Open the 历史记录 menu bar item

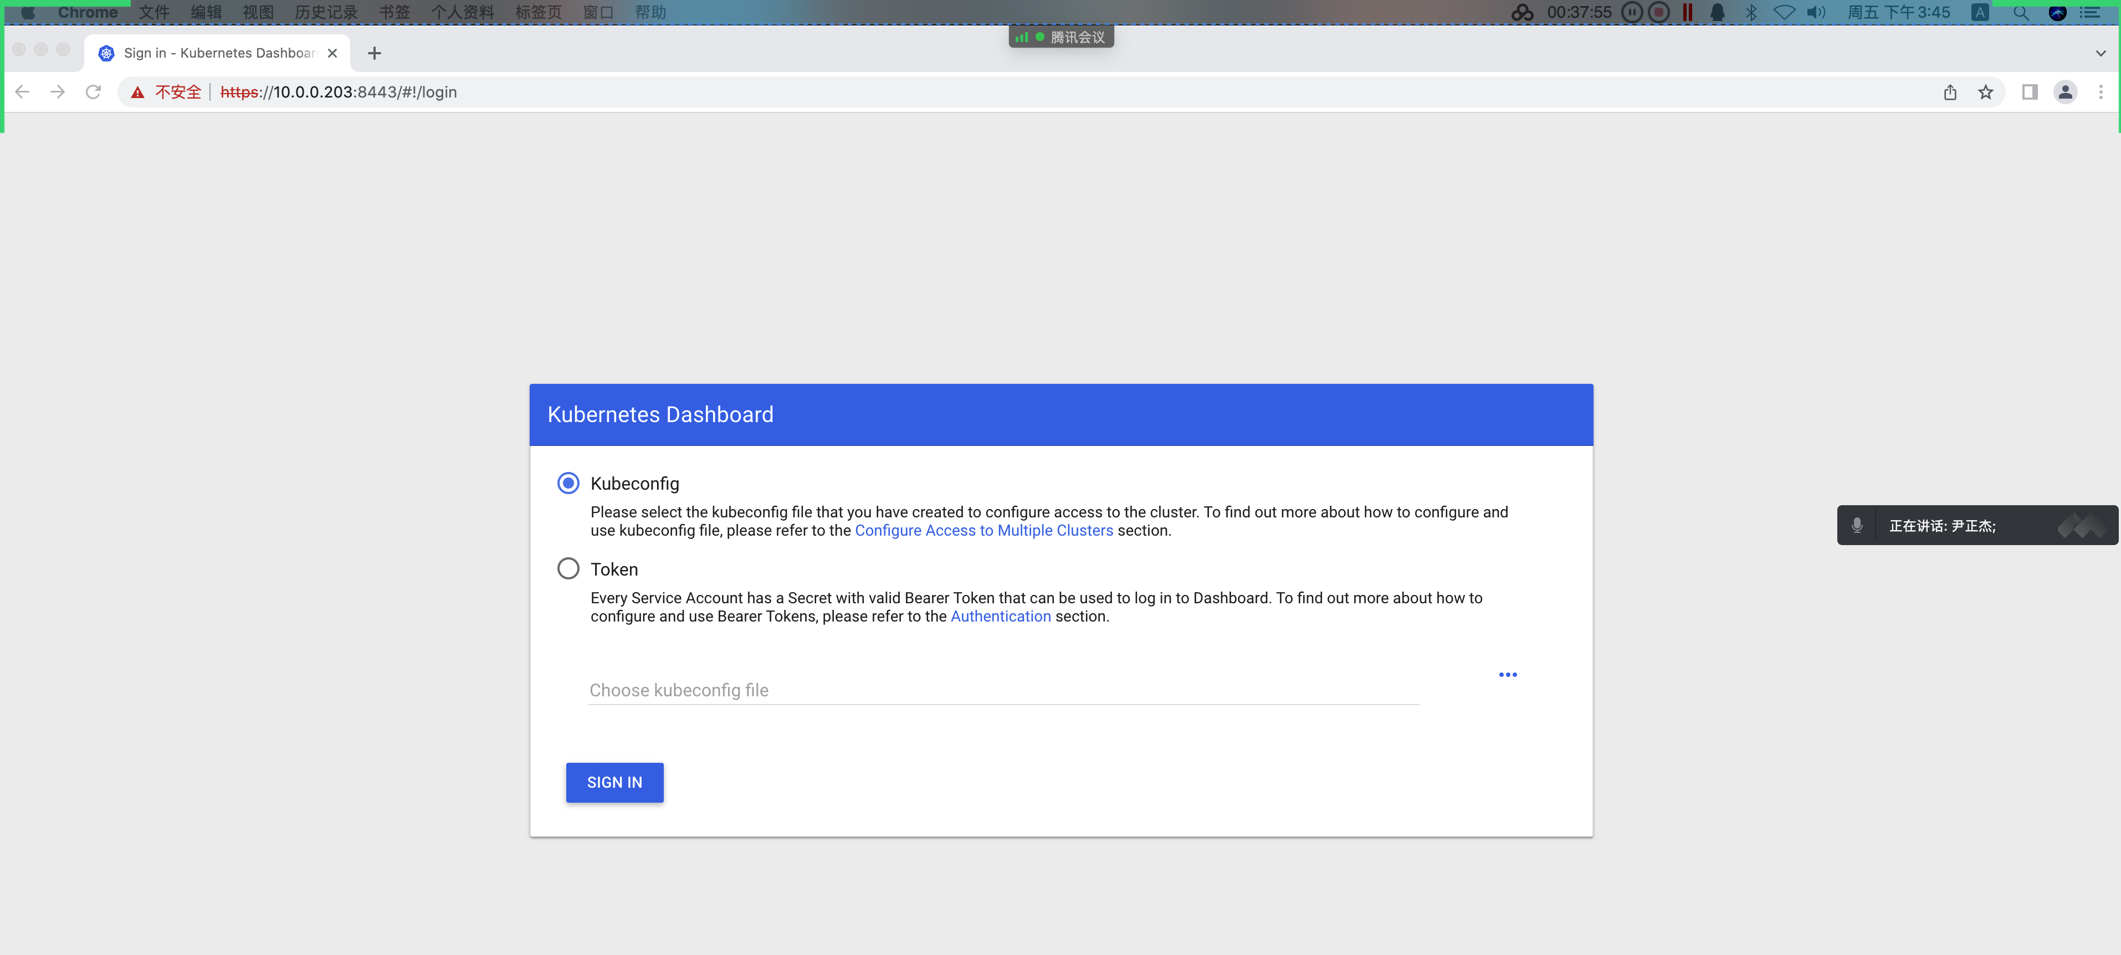click(x=326, y=12)
